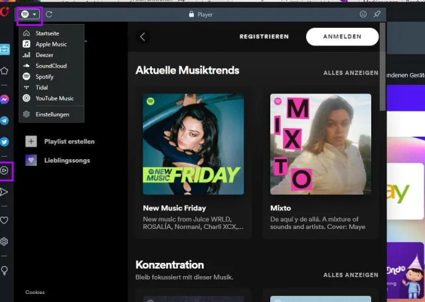Image resolution: width=425 pixels, height=302 pixels.
Task: Open Telegram in the sidebar
Action: pyautogui.click(x=5, y=121)
